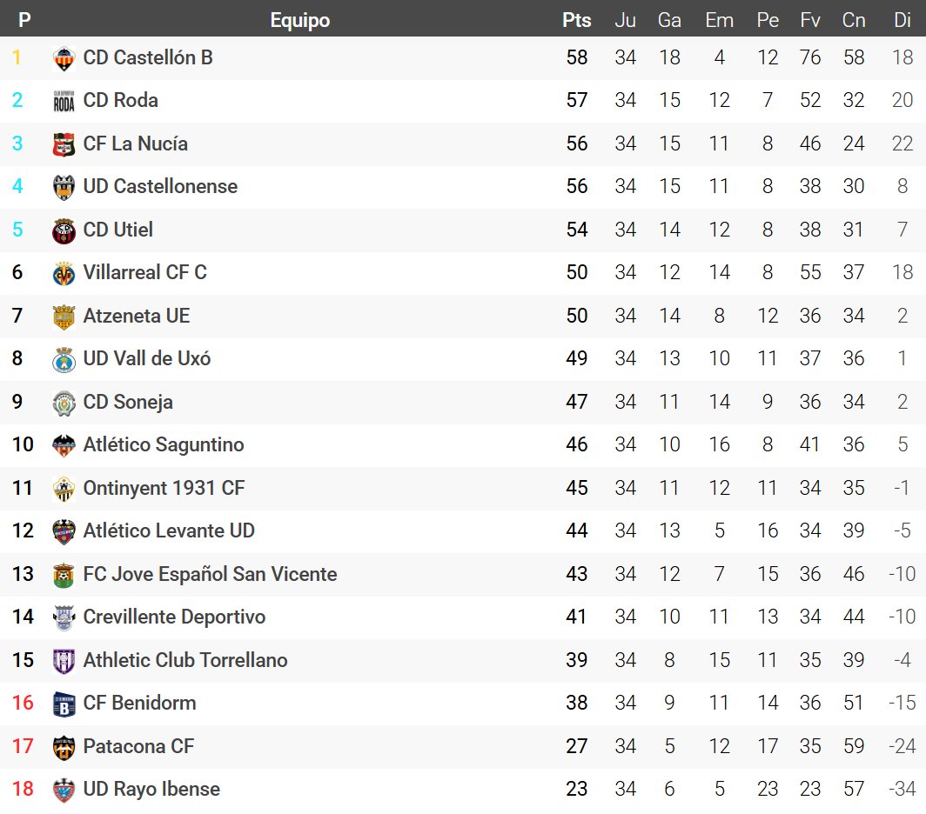Sort table by the Pts column header
Viewport: 926px width, 814px height.
(576, 20)
